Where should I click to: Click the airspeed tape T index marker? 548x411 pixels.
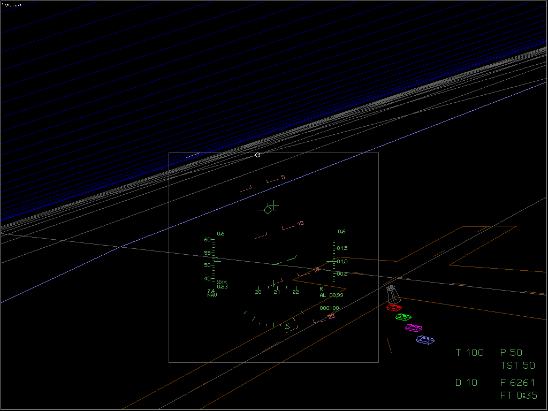(217, 259)
